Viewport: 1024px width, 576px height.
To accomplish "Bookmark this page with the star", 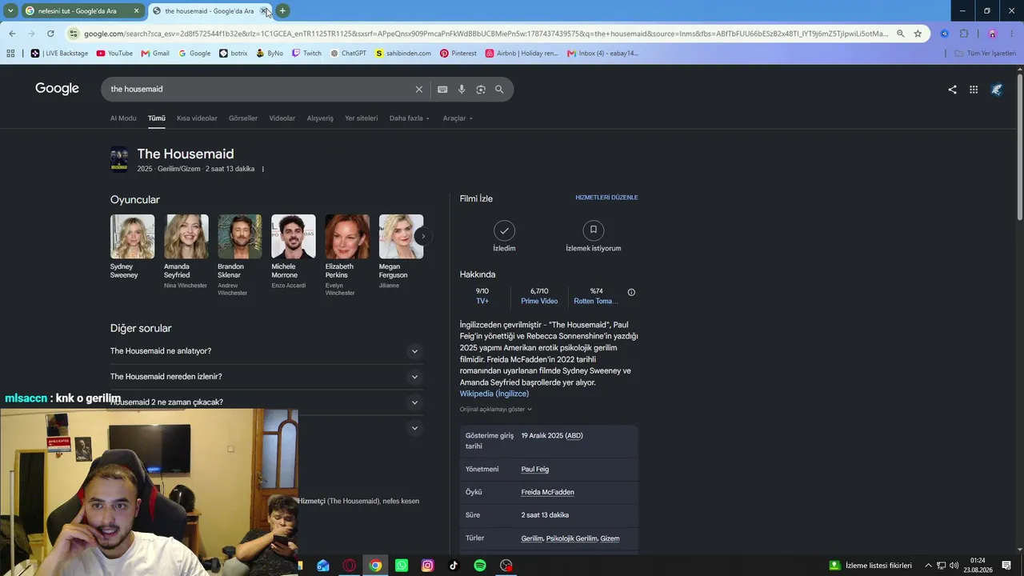I will (x=918, y=34).
